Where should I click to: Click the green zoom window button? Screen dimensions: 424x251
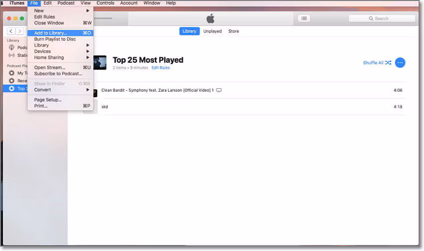click(x=22, y=18)
